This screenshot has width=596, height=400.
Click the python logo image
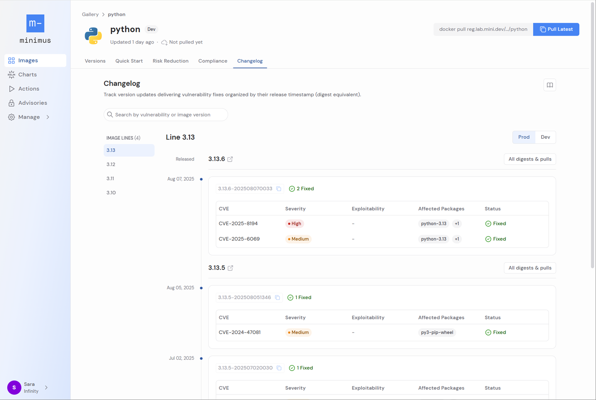point(93,36)
